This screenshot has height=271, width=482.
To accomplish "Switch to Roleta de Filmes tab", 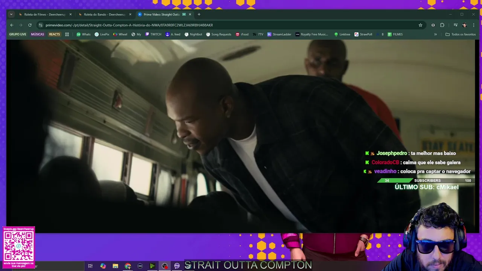I will click(x=44, y=14).
